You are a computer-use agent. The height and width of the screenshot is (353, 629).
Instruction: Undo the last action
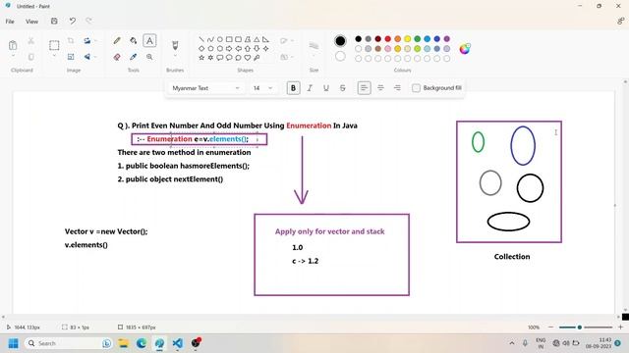coord(72,21)
